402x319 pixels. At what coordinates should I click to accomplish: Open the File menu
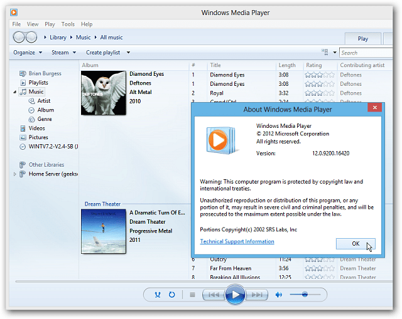click(16, 24)
